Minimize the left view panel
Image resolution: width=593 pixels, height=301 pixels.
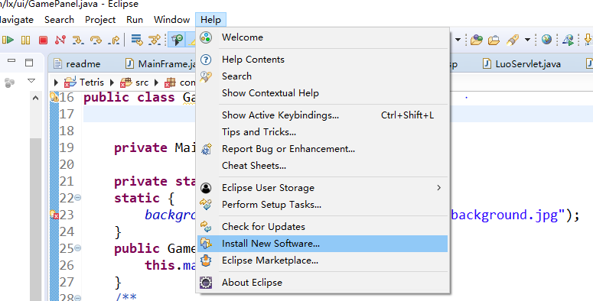[11, 60]
